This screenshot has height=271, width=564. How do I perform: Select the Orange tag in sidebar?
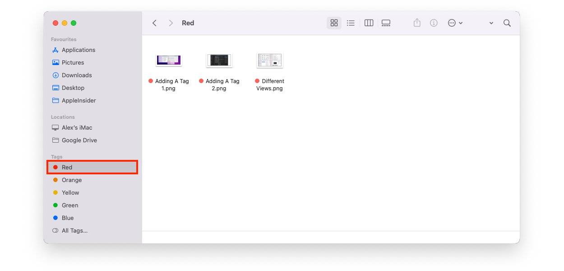point(71,180)
